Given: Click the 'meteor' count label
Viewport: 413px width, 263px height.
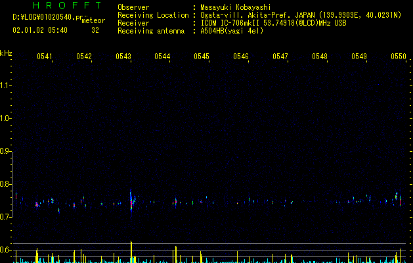Looking at the screenshot, I should [93, 20].
